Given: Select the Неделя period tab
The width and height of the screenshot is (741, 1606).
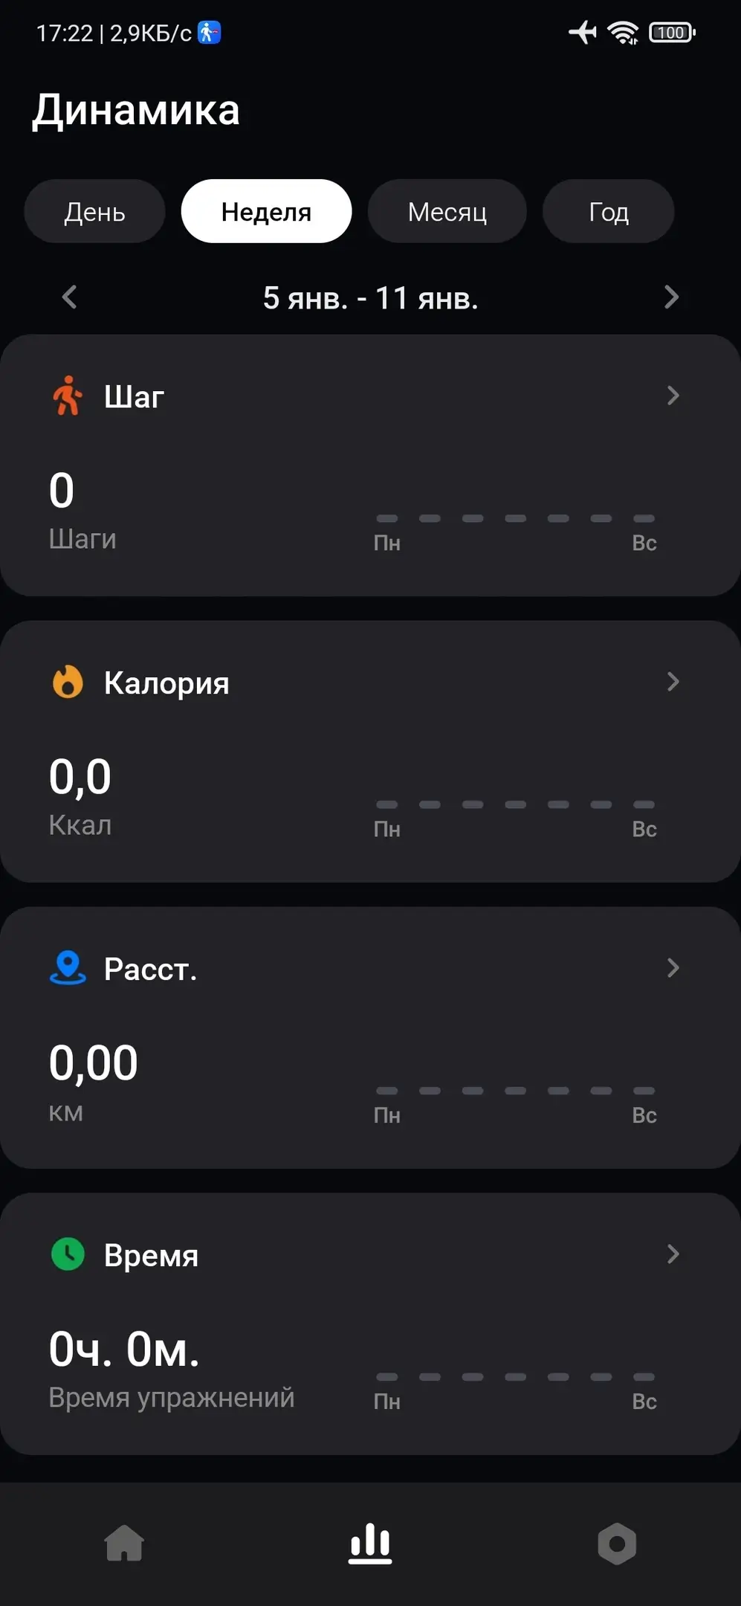Looking at the screenshot, I should (266, 212).
